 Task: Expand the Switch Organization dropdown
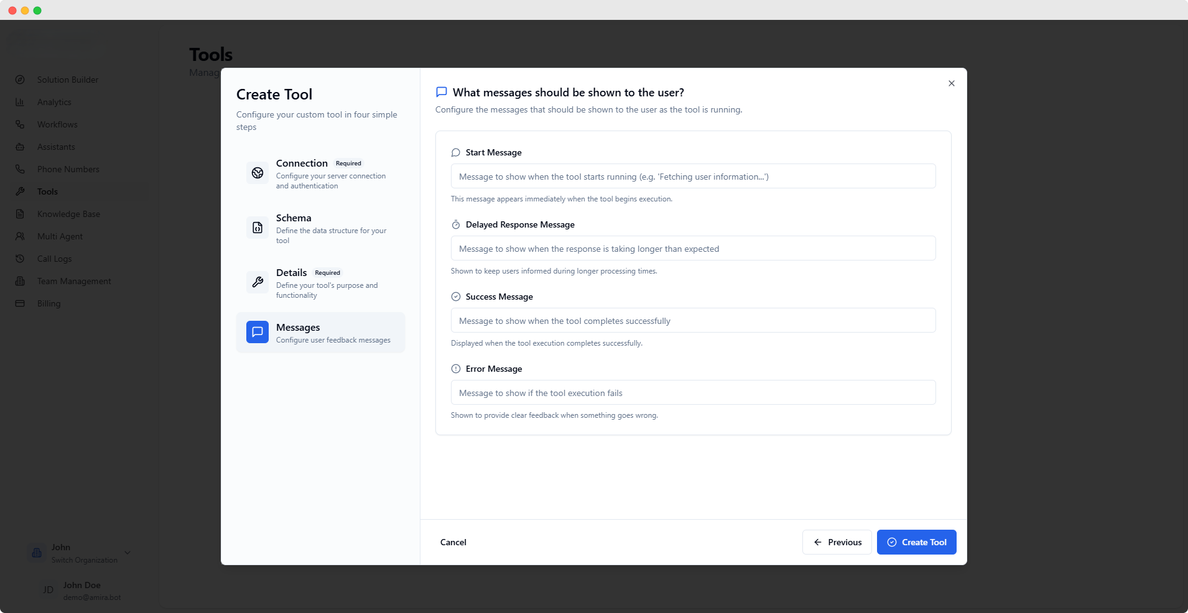pyautogui.click(x=127, y=553)
